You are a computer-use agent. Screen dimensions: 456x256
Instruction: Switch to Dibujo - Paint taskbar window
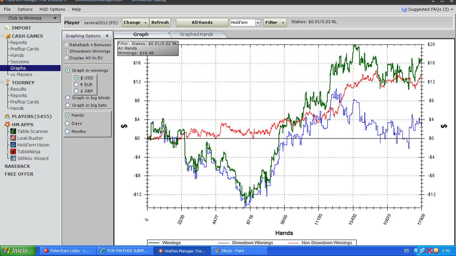(240, 251)
